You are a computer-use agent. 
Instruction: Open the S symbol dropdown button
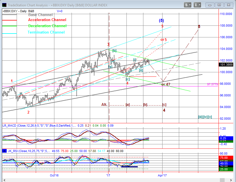[x=187, y=5]
